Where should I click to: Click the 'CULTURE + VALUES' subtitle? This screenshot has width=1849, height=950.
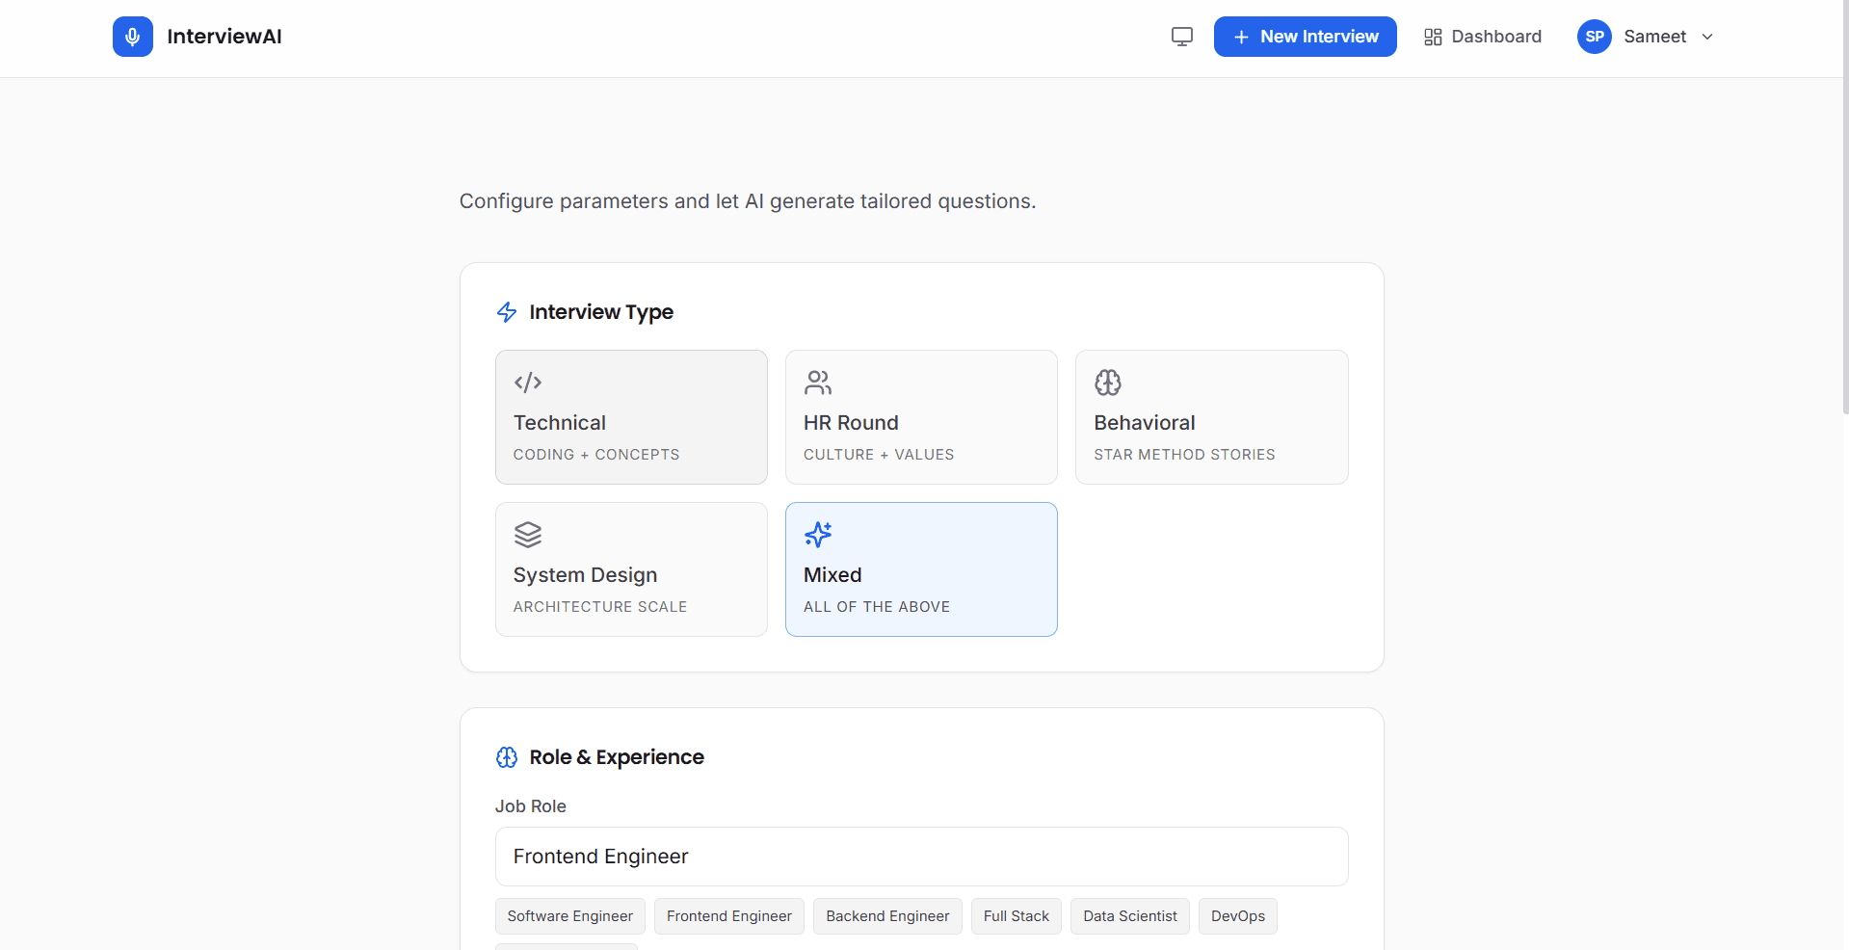879,455
